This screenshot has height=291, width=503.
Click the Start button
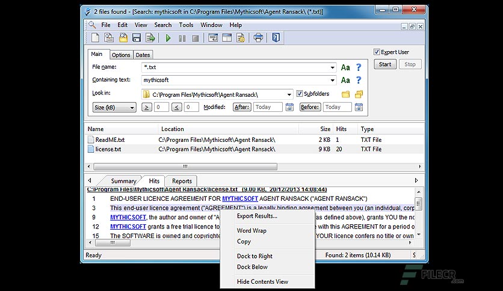tap(385, 64)
